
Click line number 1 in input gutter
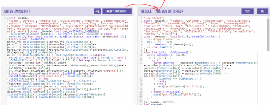(x=6, y=18)
